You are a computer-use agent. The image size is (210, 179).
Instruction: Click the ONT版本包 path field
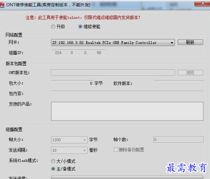click(113, 72)
